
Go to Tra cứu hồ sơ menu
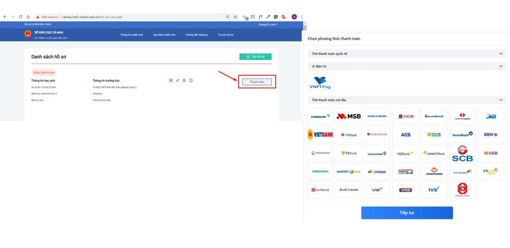tap(226, 35)
